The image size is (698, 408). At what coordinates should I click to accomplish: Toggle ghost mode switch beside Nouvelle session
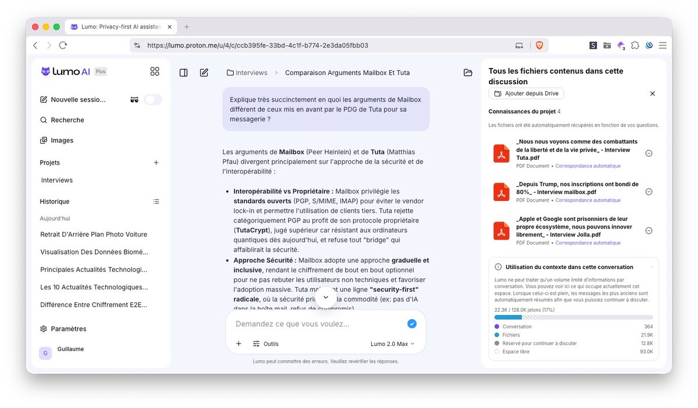click(153, 99)
